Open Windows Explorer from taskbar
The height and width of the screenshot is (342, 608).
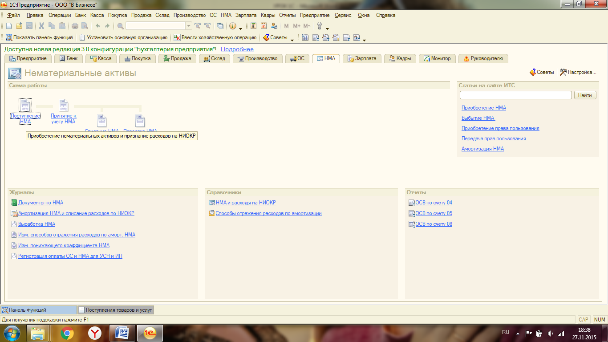coord(38,333)
